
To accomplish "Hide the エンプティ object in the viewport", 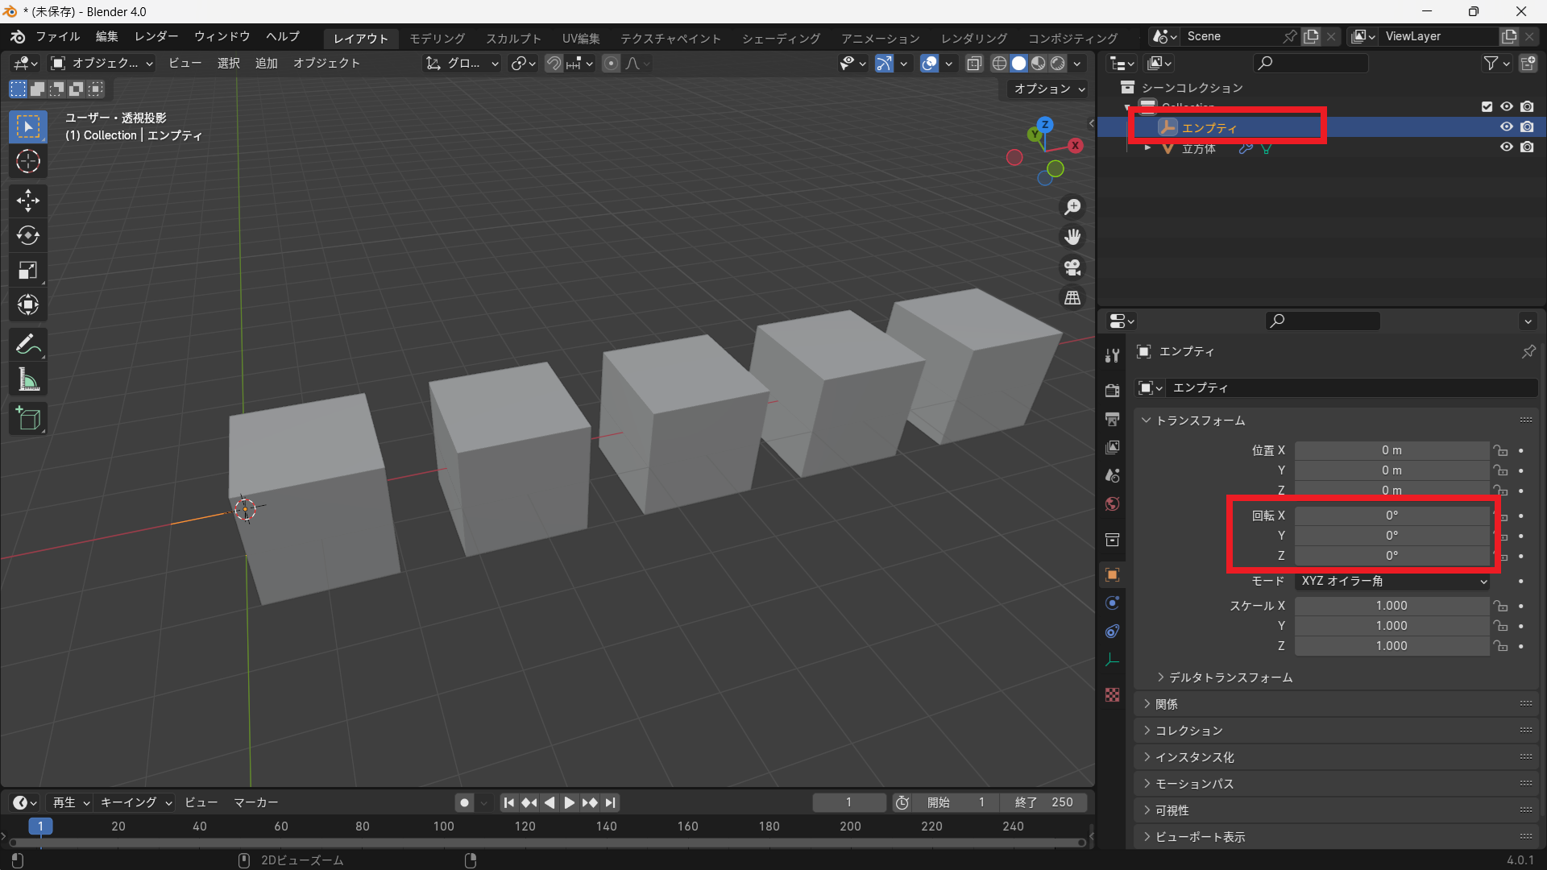I will click(1506, 127).
